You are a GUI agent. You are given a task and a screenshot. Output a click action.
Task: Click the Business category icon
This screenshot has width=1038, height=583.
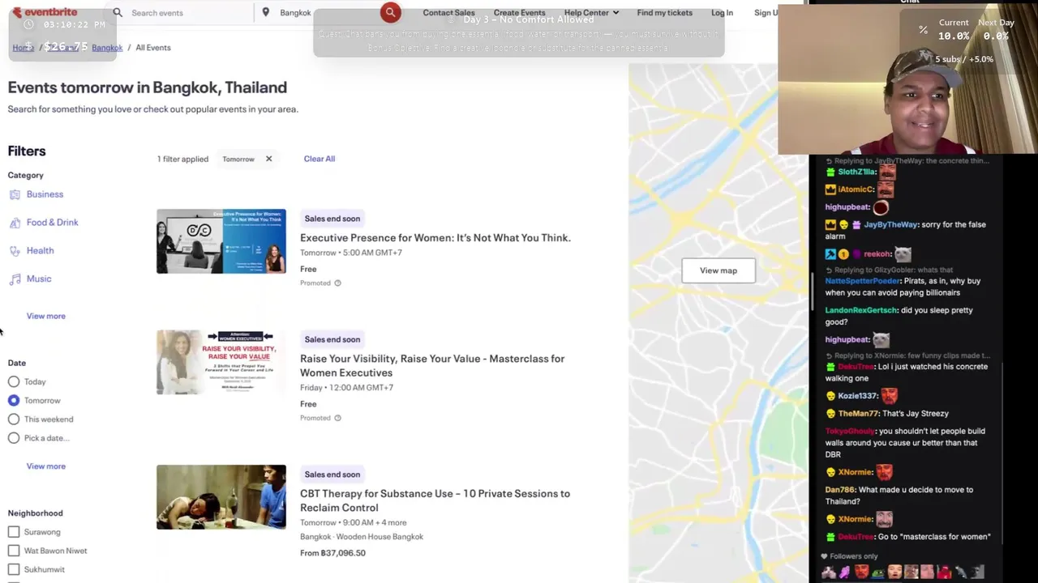click(x=15, y=194)
